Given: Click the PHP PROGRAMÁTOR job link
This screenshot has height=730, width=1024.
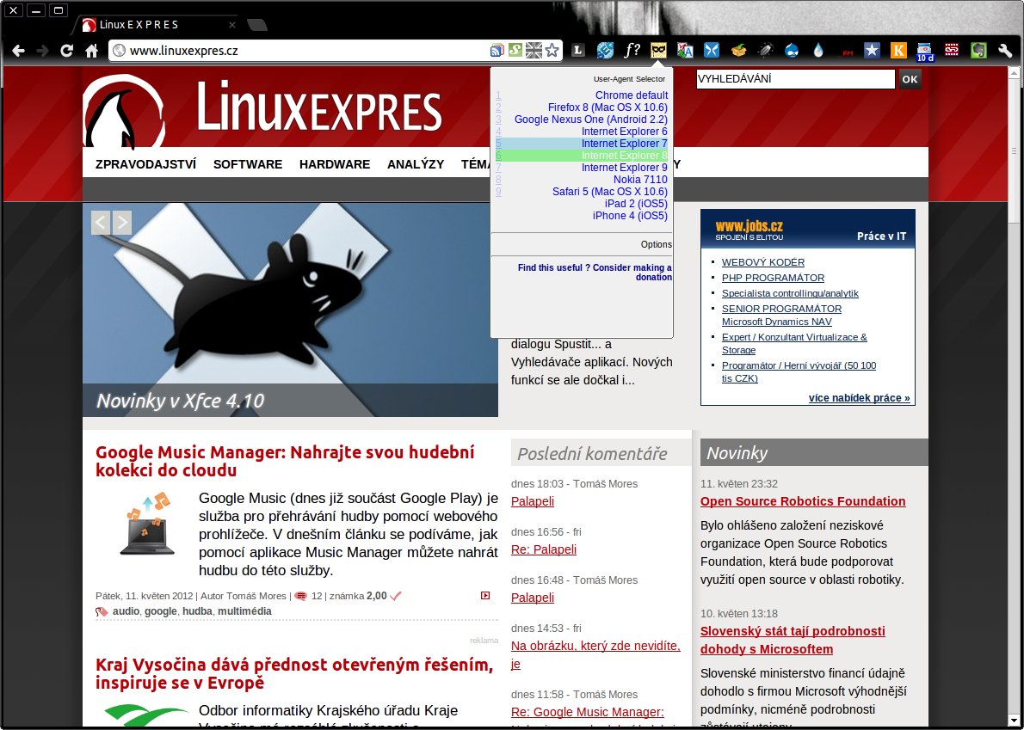Looking at the screenshot, I should 773,278.
